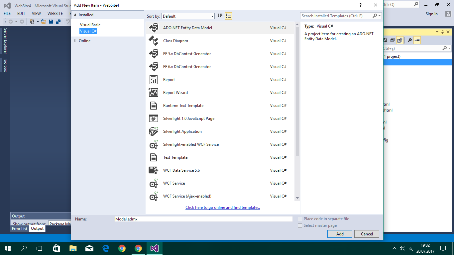Open the Windows Start menu
Screen dimensions: 454x255
click(8, 248)
